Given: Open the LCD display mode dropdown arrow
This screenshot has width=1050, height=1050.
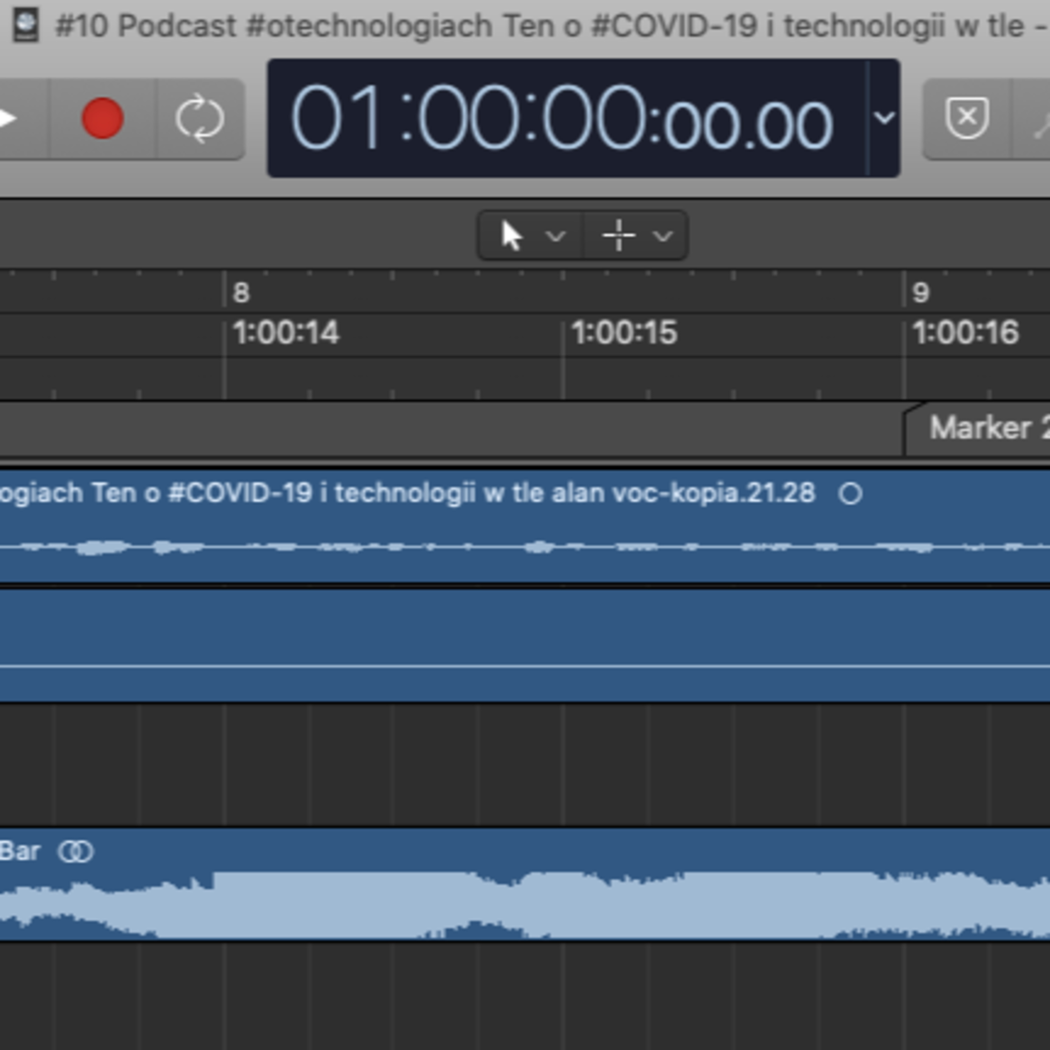Looking at the screenshot, I should (884, 117).
